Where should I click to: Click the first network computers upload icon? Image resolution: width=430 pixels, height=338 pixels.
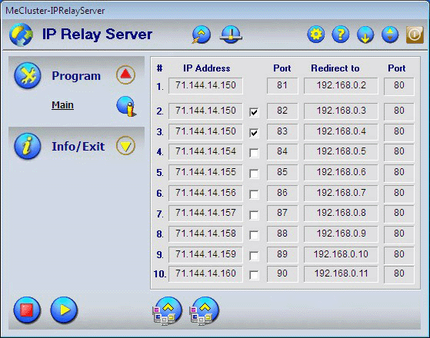tap(168, 311)
